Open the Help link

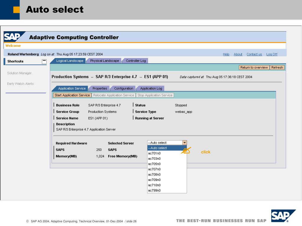pyautogui.click(x=226, y=54)
